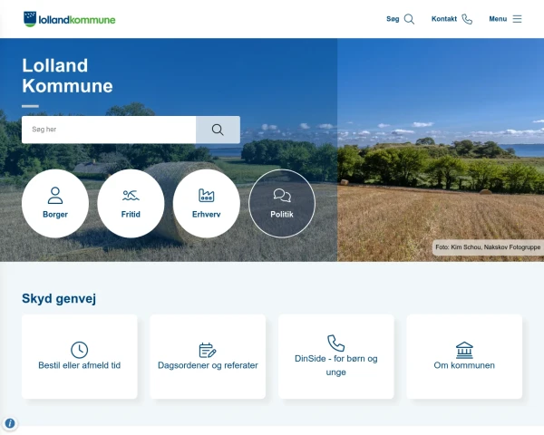Click the clock icon on Bestil tid card
Viewport: 544px width, 435px height.
point(79,350)
